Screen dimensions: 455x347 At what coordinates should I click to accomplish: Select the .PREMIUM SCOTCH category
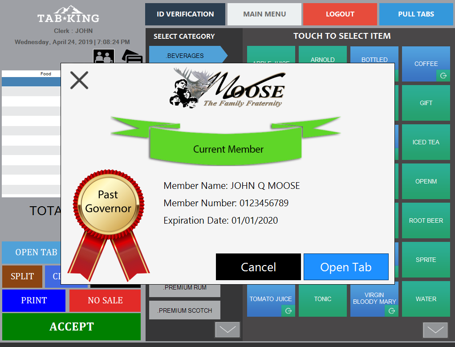(x=185, y=310)
